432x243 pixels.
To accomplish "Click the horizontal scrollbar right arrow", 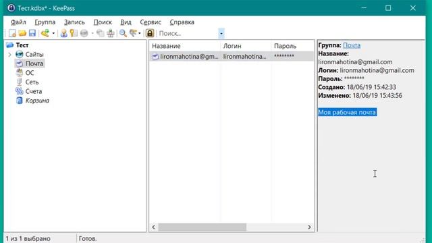I will 309,227.
